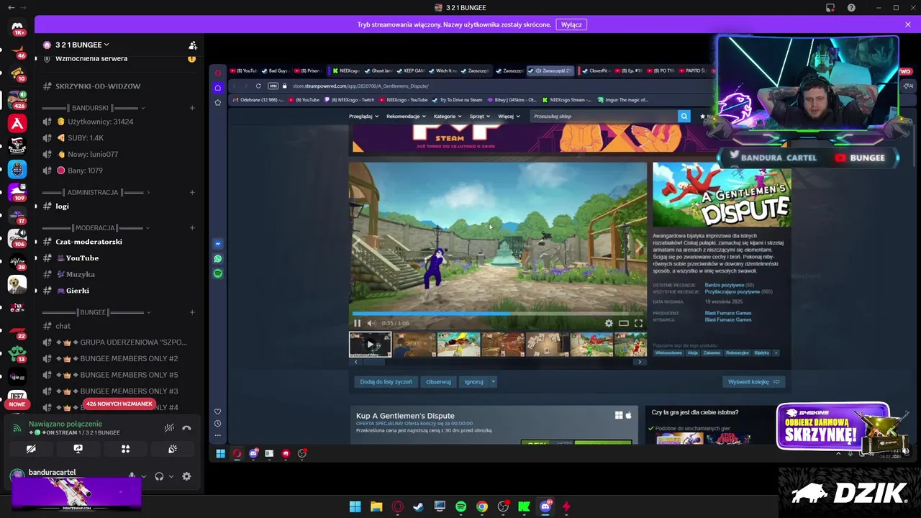Open Messenger in streamed Opera sidebar
Image resolution: width=921 pixels, height=518 pixels.
(217, 243)
